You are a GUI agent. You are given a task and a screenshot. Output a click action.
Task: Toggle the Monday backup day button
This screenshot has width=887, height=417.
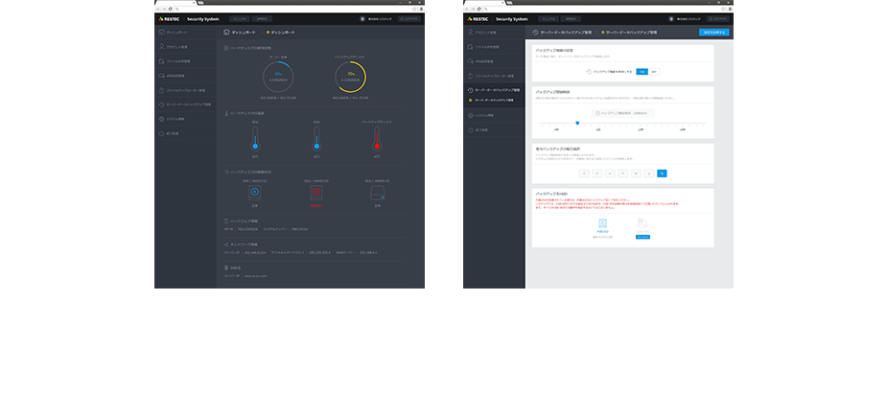[584, 174]
